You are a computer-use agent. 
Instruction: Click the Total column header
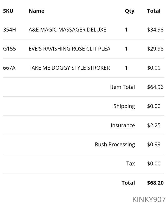click(x=154, y=11)
